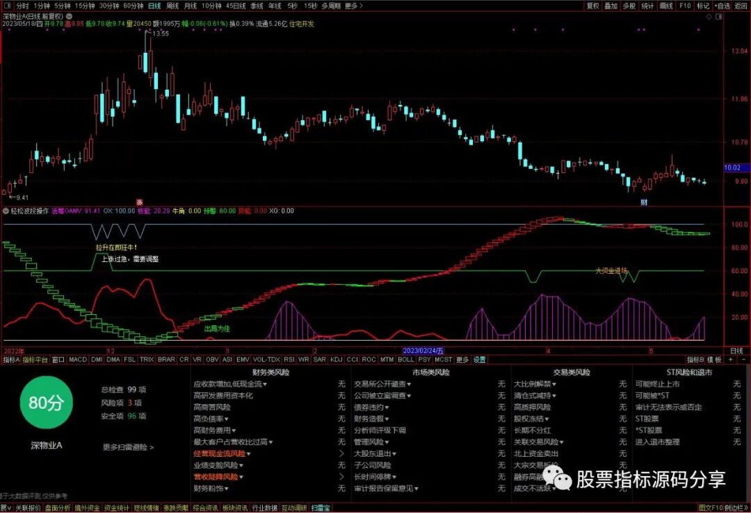Image resolution: width=751 pixels, height=513 pixels.
Task: Select the KDJ indicator tab
Action: point(337,359)
